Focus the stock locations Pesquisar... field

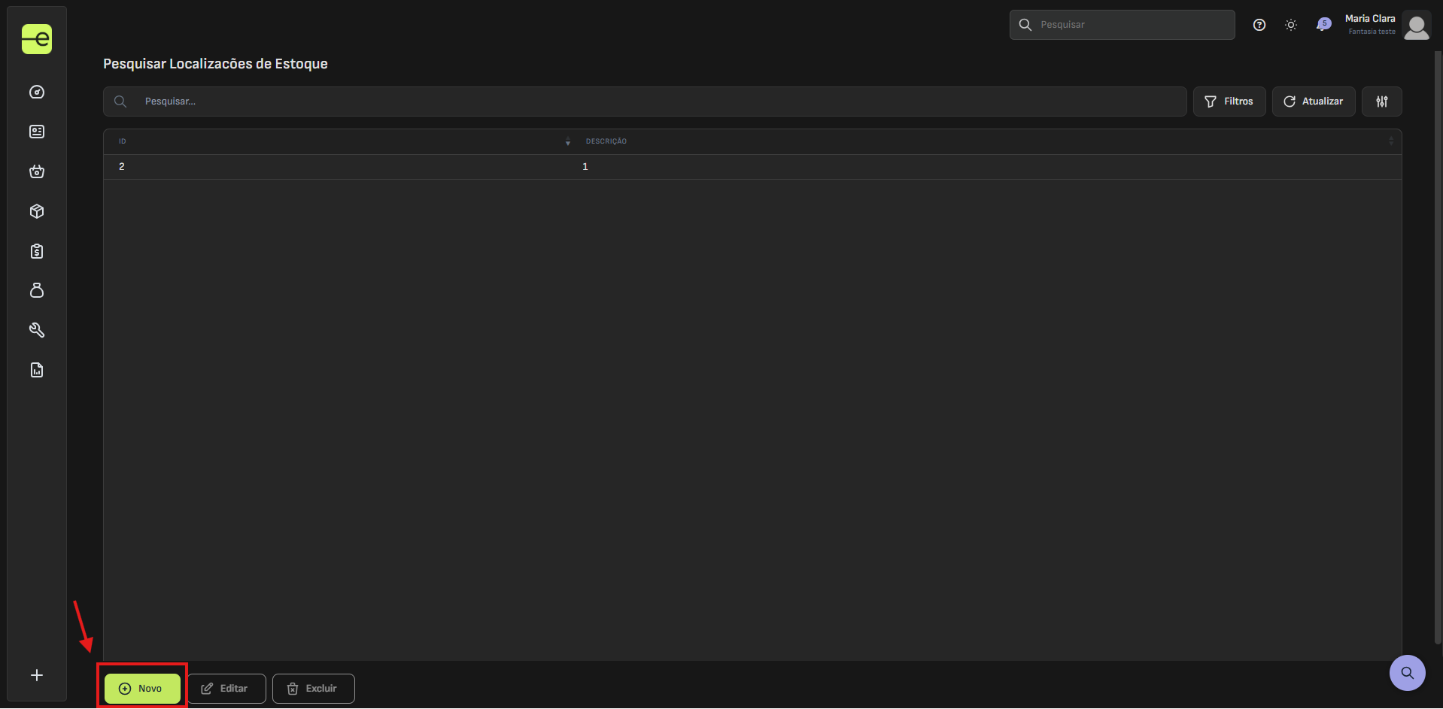pos(645,102)
